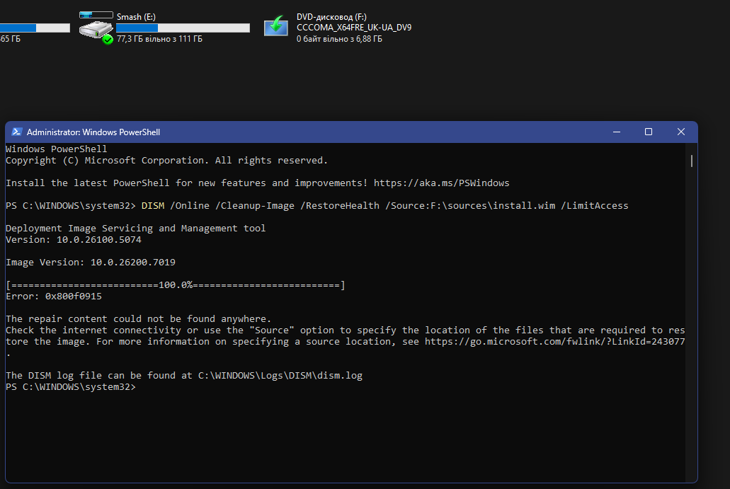Close the Administrator PowerShell window

tap(680, 132)
